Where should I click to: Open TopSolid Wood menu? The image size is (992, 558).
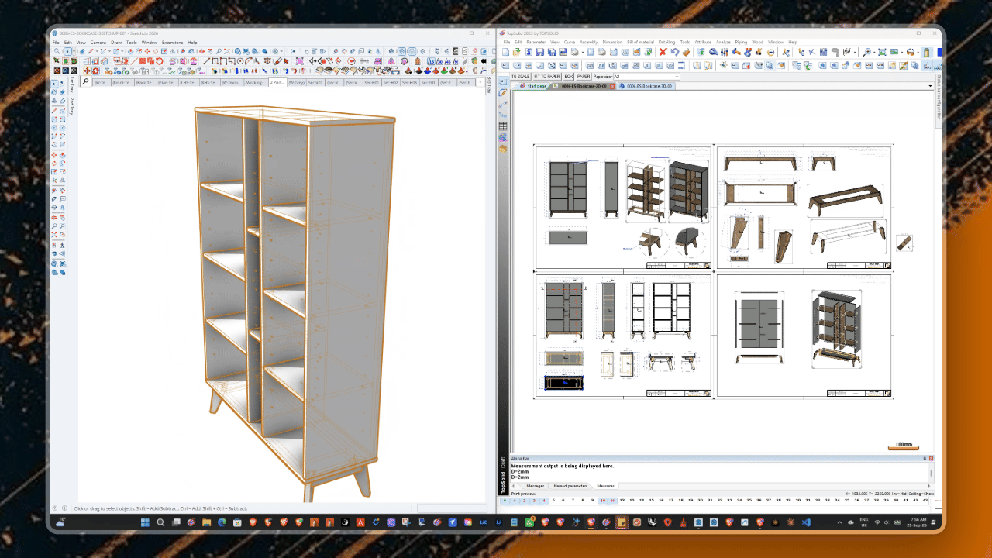tap(757, 42)
